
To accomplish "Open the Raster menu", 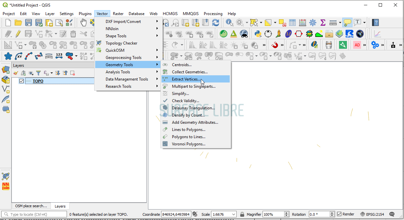I will click(118, 14).
